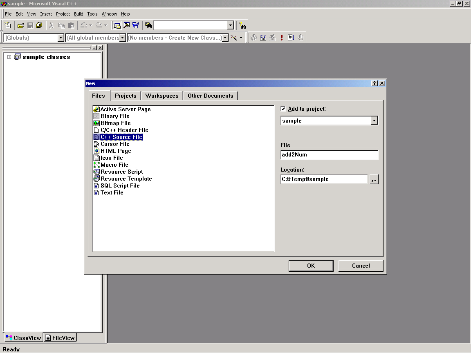Screen dimensions: 471x353
Task: Click the Undo arrow icon
Action: click(84, 25)
